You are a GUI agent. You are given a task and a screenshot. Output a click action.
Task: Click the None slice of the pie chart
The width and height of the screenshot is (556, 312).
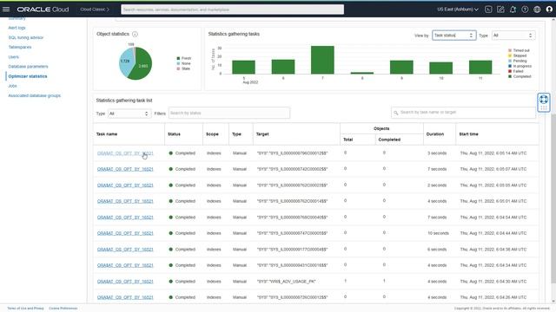(x=125, y=62)
